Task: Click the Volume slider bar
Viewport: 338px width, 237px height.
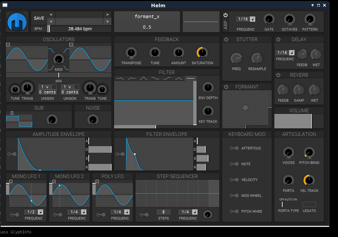Action: [299, 121]
